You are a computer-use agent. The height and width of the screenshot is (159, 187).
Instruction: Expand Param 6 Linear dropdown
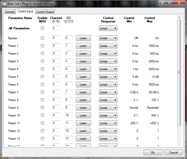(x=108, y=85)
